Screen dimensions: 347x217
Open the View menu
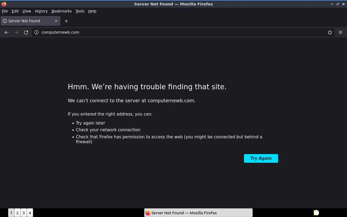click(x=27, y=11)
